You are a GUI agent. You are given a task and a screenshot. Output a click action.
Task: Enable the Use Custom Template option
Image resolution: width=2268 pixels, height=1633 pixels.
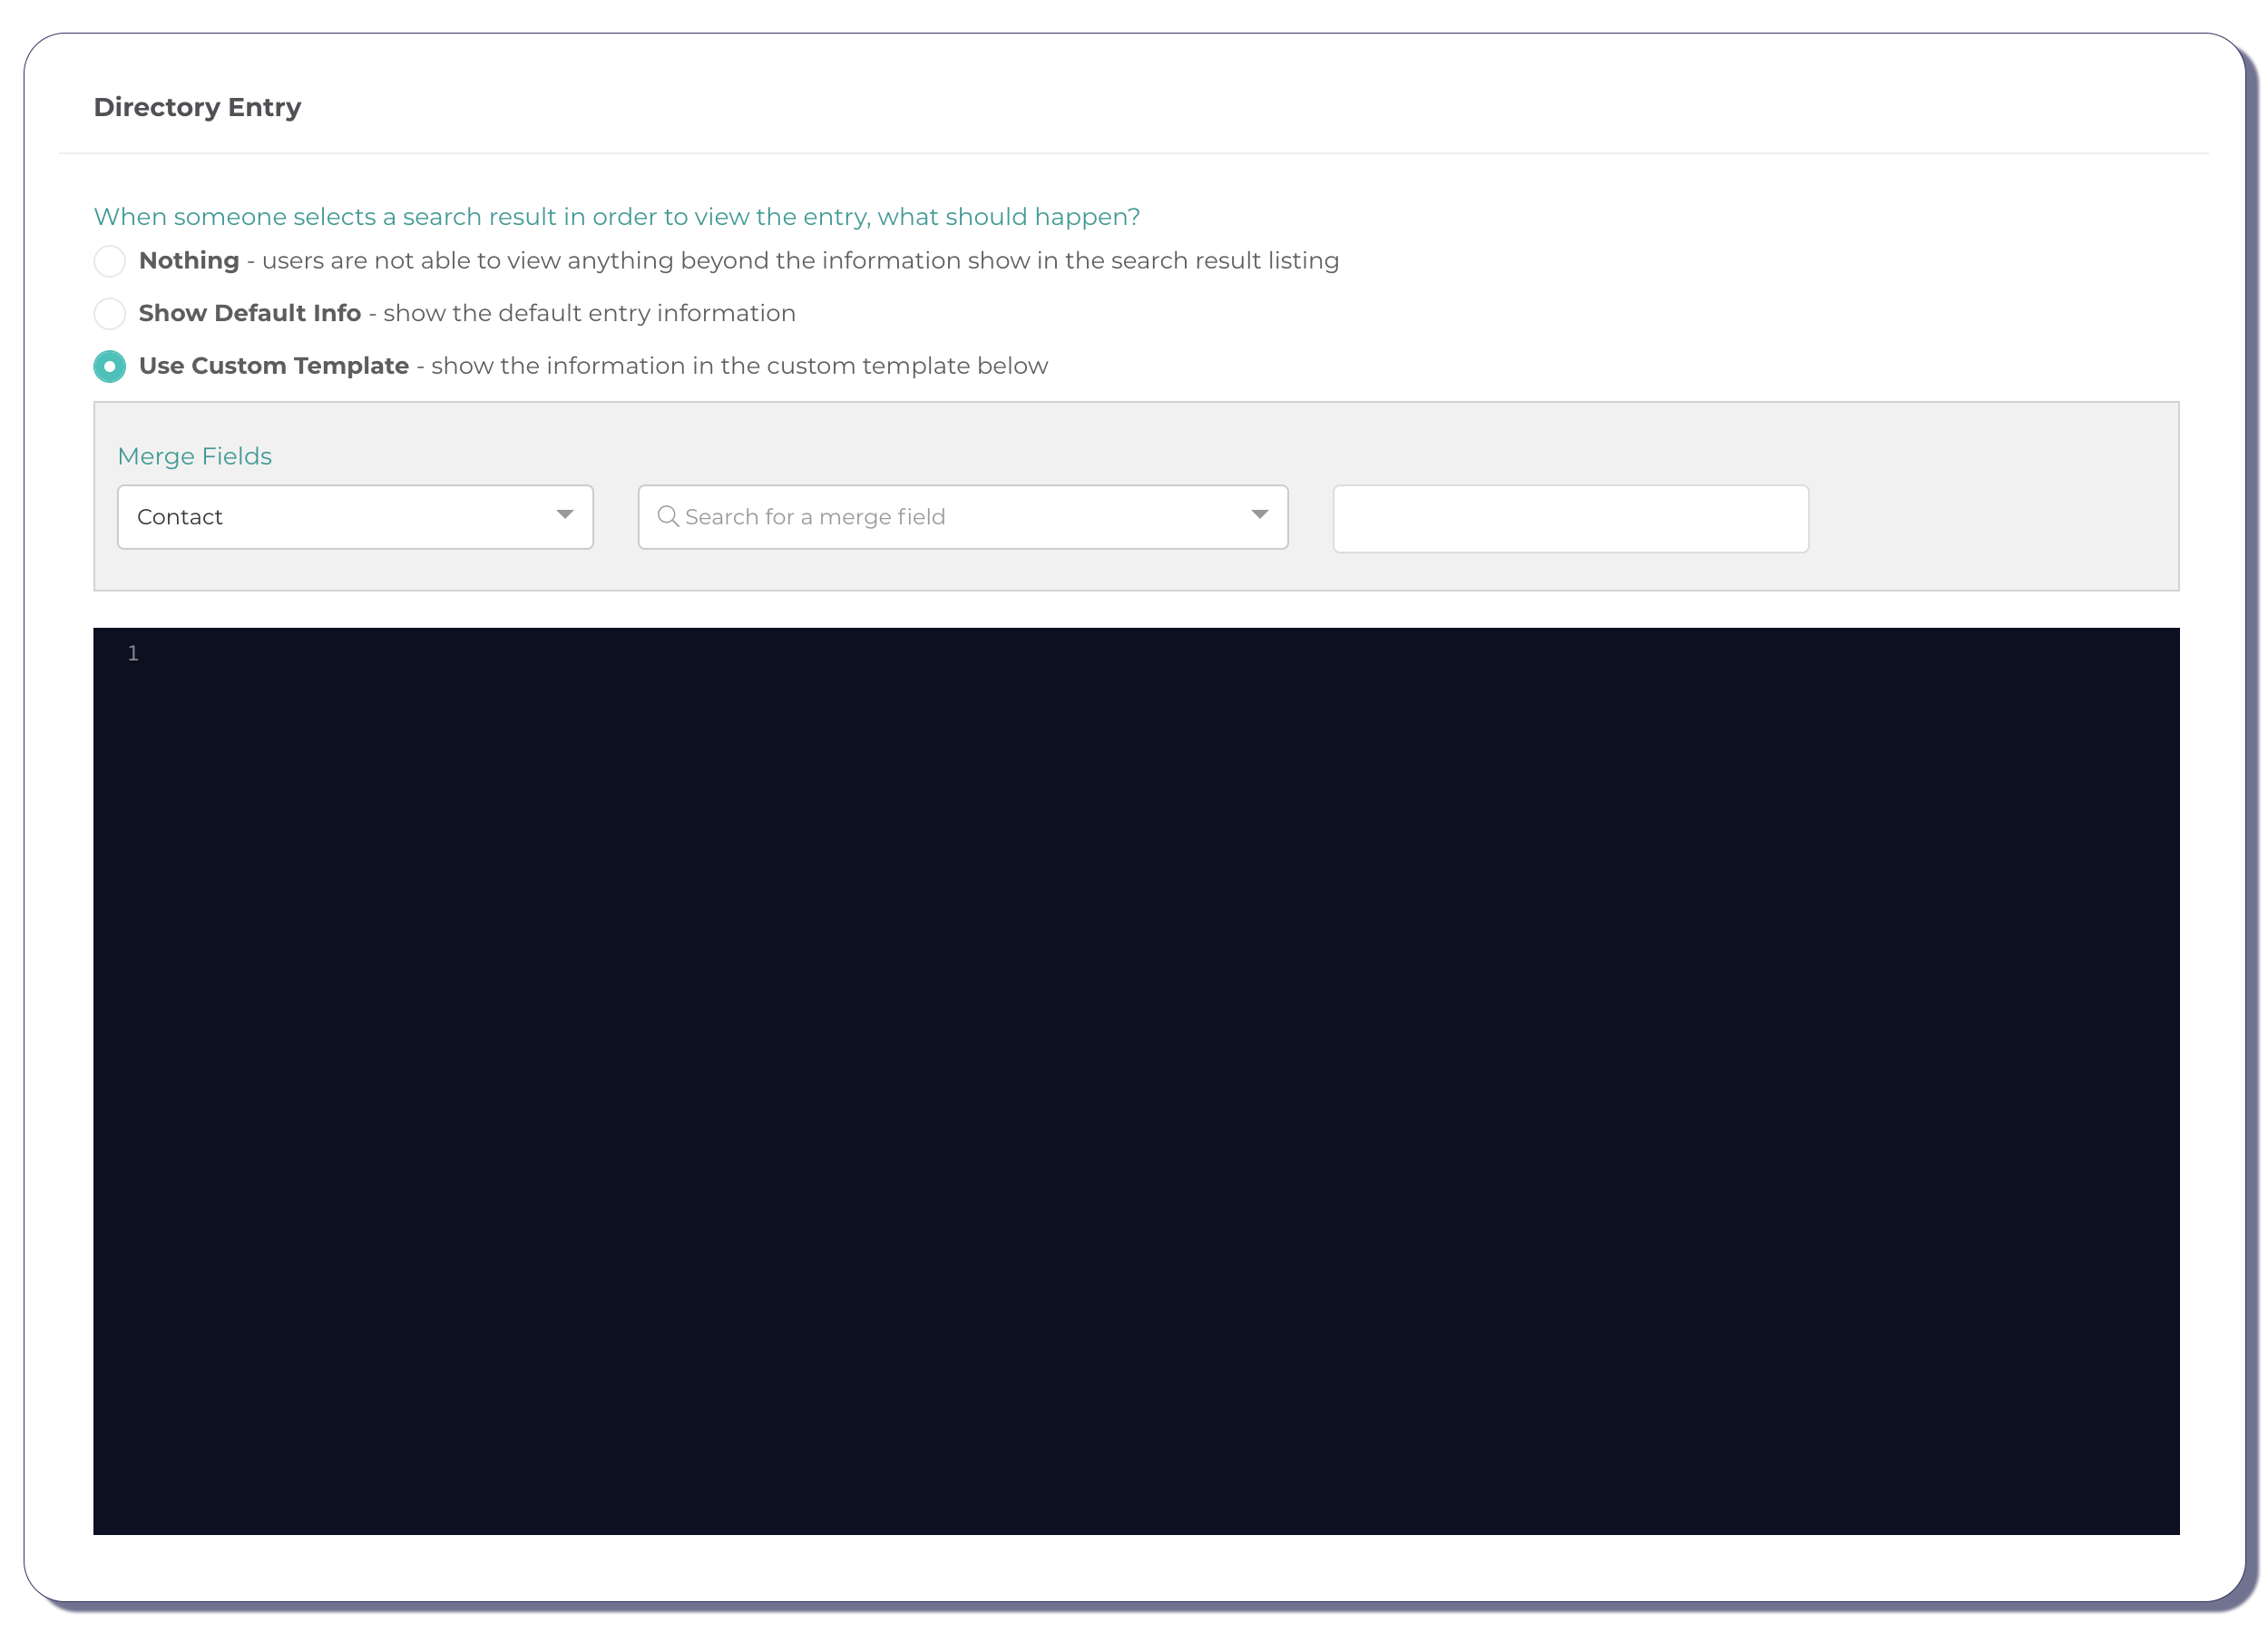110,366
